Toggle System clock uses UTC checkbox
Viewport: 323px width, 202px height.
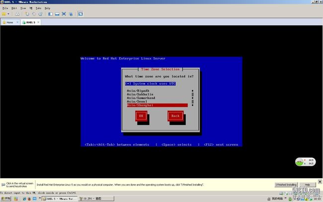click(x=151, y=84)
